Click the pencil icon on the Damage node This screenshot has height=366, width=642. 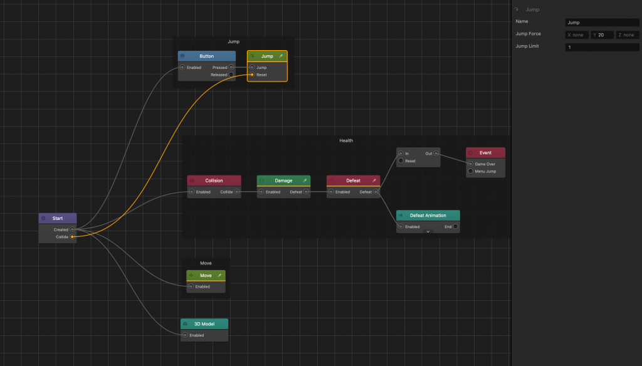point(305,180)
